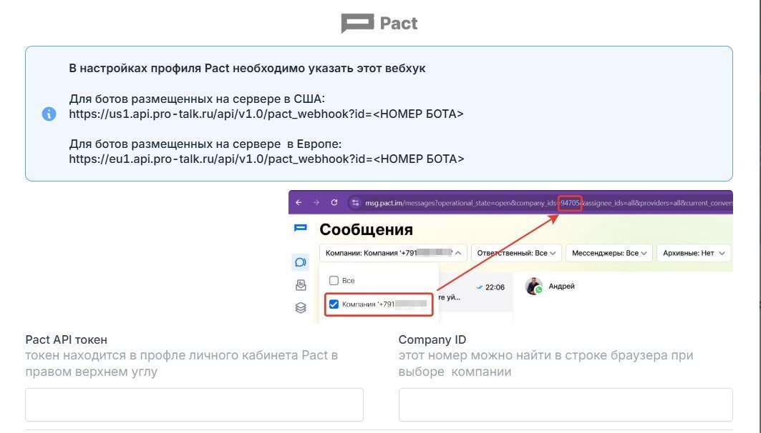Click browser reload icon in the Pact screenshot

pyautogui.click(x=334, y=202)
